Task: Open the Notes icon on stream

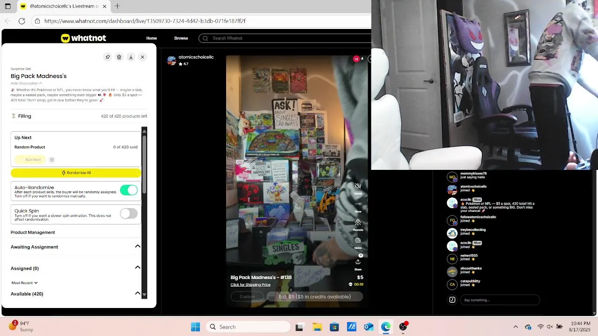Action: click(x=358, y=240)
